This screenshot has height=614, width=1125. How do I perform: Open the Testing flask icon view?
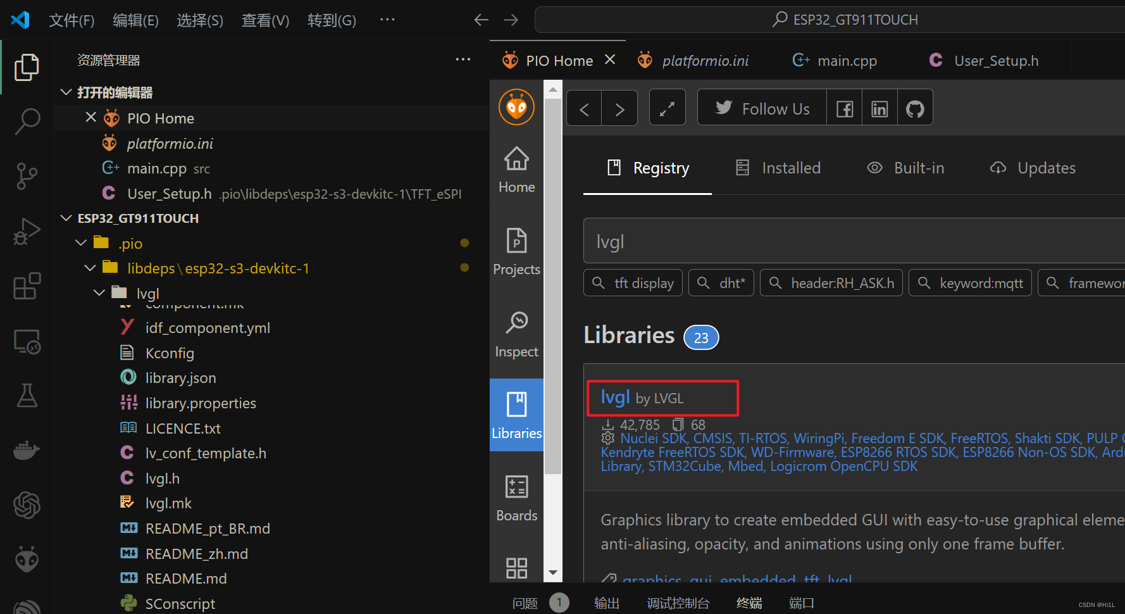tap(27, 396)
